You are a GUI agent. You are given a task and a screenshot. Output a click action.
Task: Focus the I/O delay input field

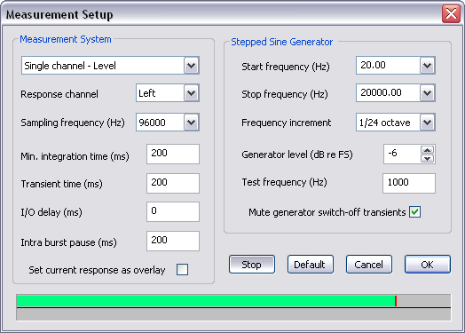click(x=173, y=211)
